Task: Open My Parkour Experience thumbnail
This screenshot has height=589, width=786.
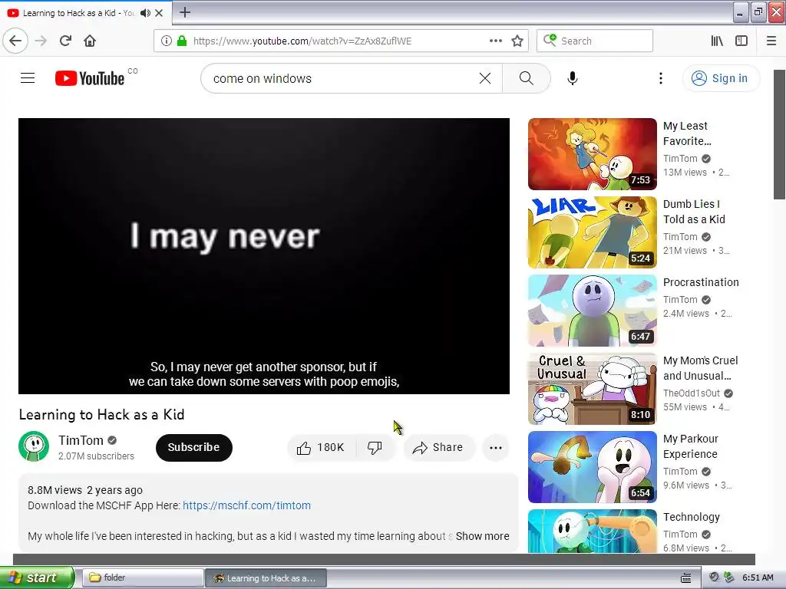Action: click(592, 467)
